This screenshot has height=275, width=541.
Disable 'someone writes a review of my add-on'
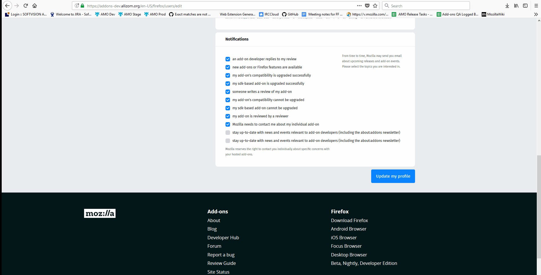pyautogui.click(x=227, y=92)
